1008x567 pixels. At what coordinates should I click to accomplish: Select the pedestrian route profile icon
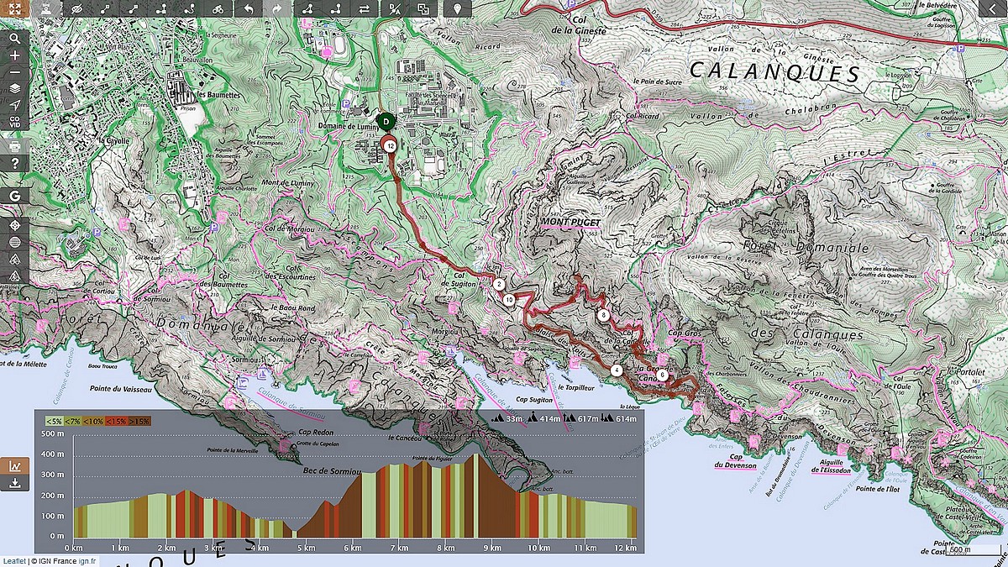(x=47, y=9)
